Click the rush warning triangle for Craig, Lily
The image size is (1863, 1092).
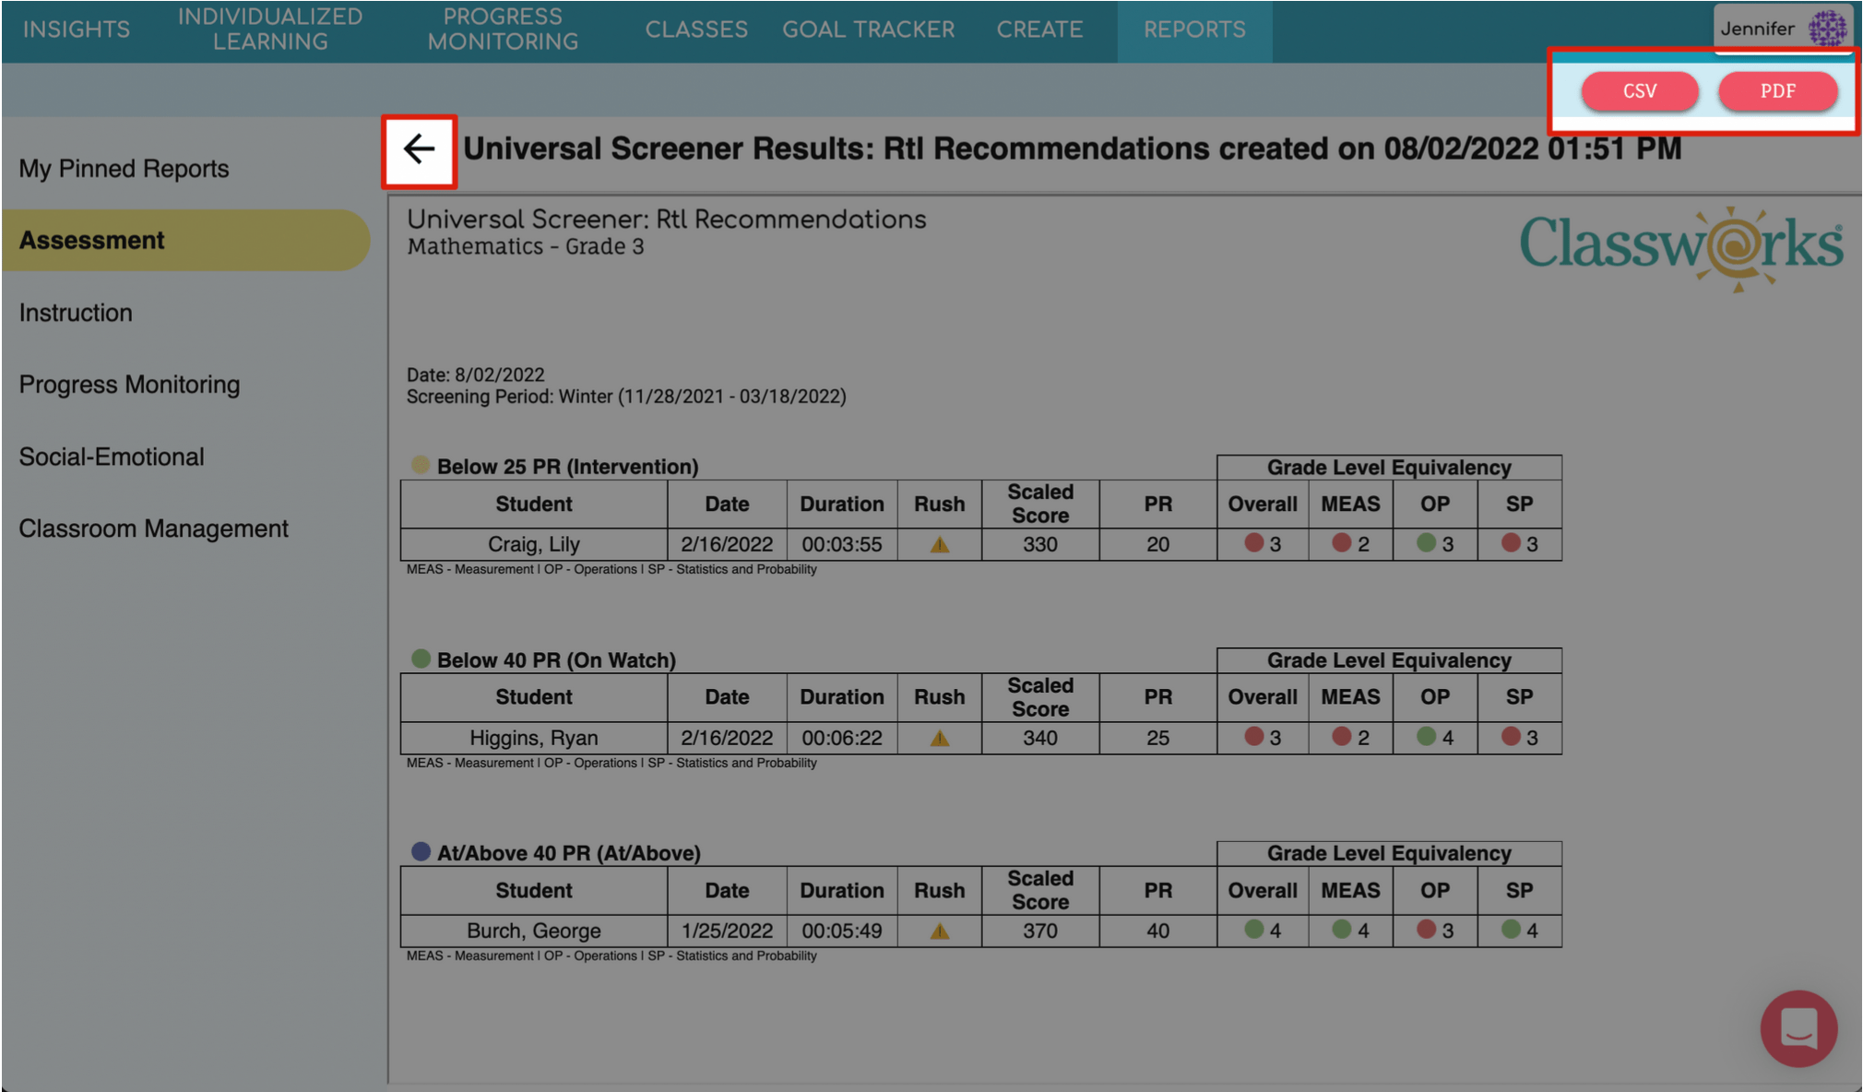939,544
